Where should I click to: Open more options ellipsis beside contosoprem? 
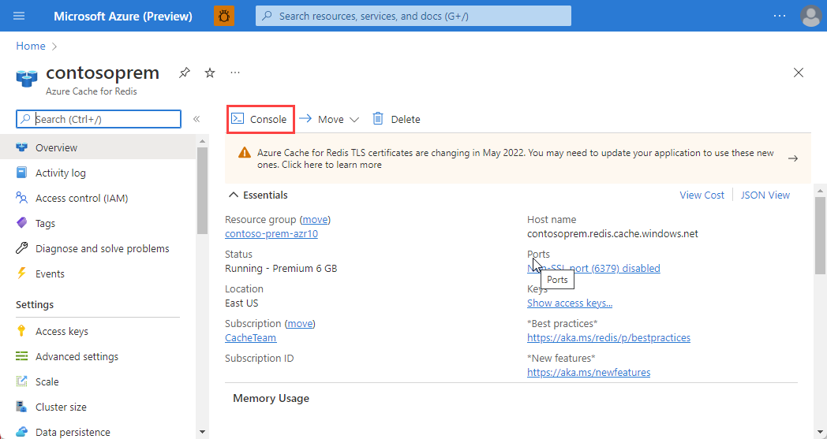point(235,73)
